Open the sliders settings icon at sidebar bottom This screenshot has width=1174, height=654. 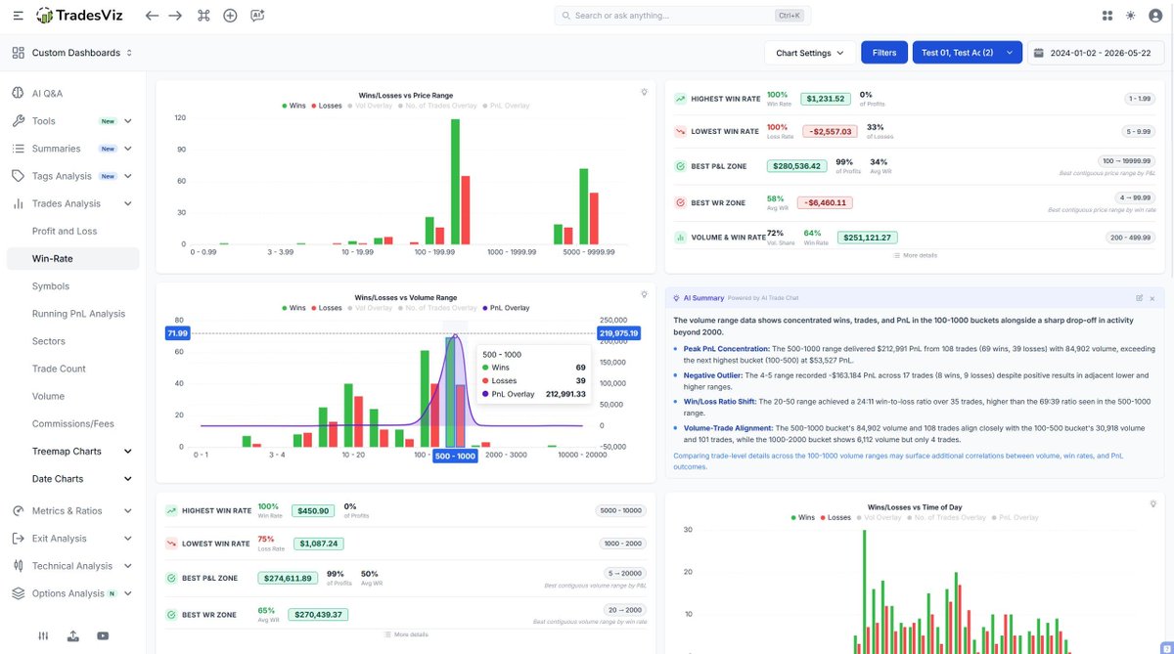43,635
